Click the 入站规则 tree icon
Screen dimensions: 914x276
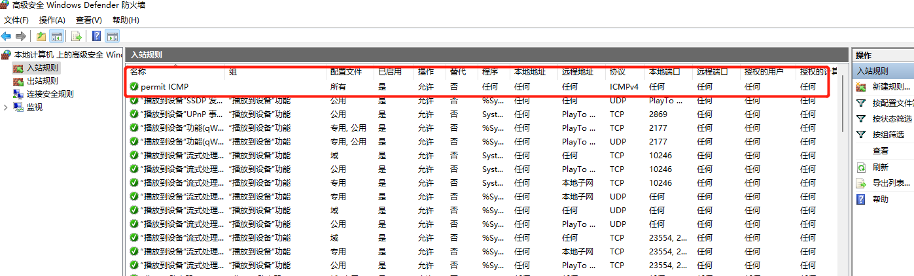point(18,68)
